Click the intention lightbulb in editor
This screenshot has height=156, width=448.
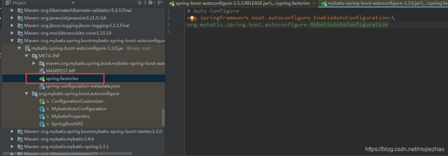192,18
